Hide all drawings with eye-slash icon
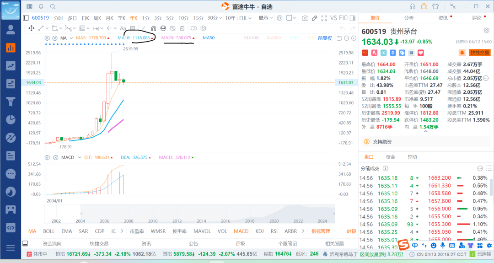Screen dimensions: 494x263 [172, 28]
